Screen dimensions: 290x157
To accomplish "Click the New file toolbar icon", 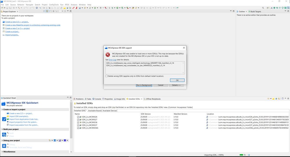I will tap(2, 8).
